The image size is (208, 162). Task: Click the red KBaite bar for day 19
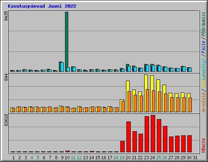pos(122,147)
